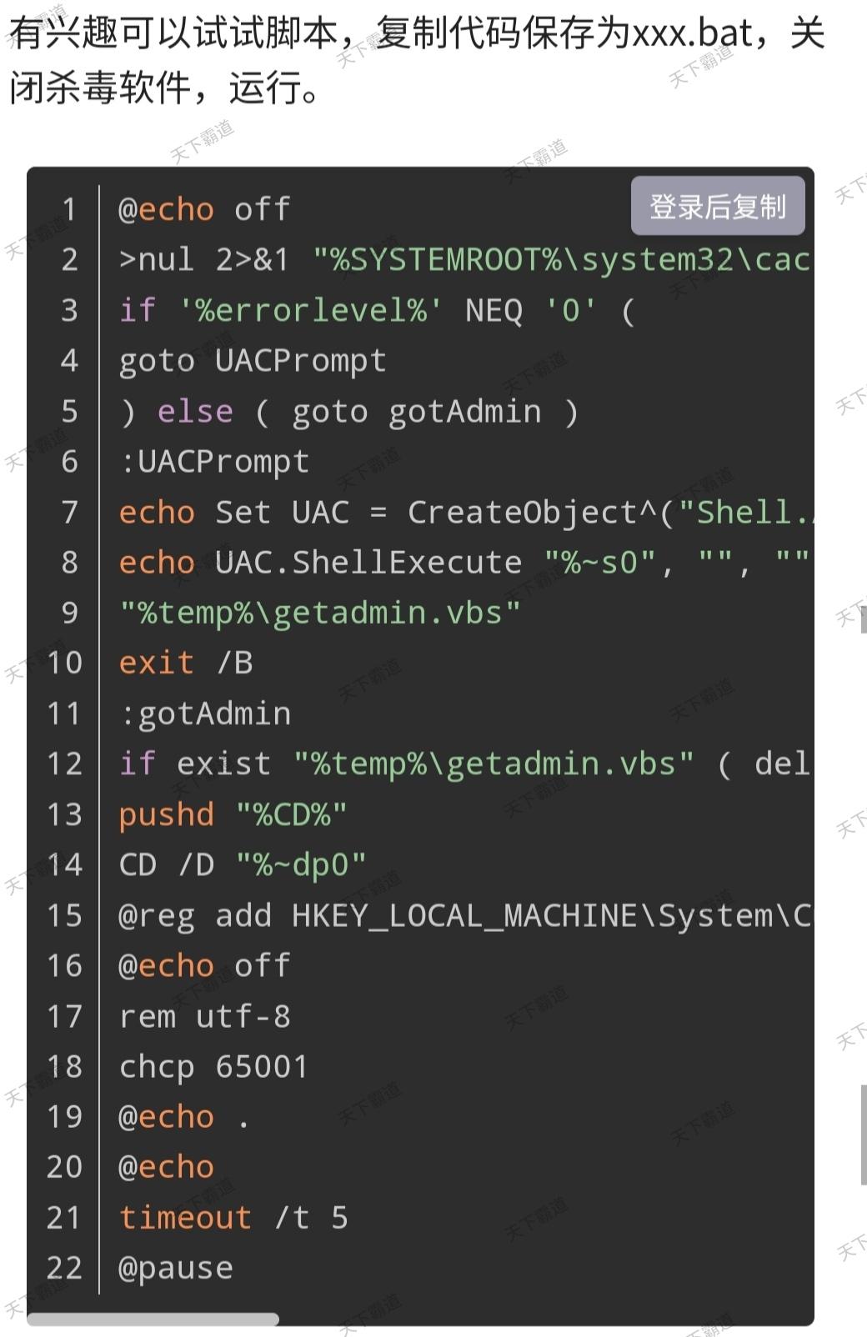Click the "goto UACPrompt" code line
The image size is (867, 1337).
coord(253,361)
